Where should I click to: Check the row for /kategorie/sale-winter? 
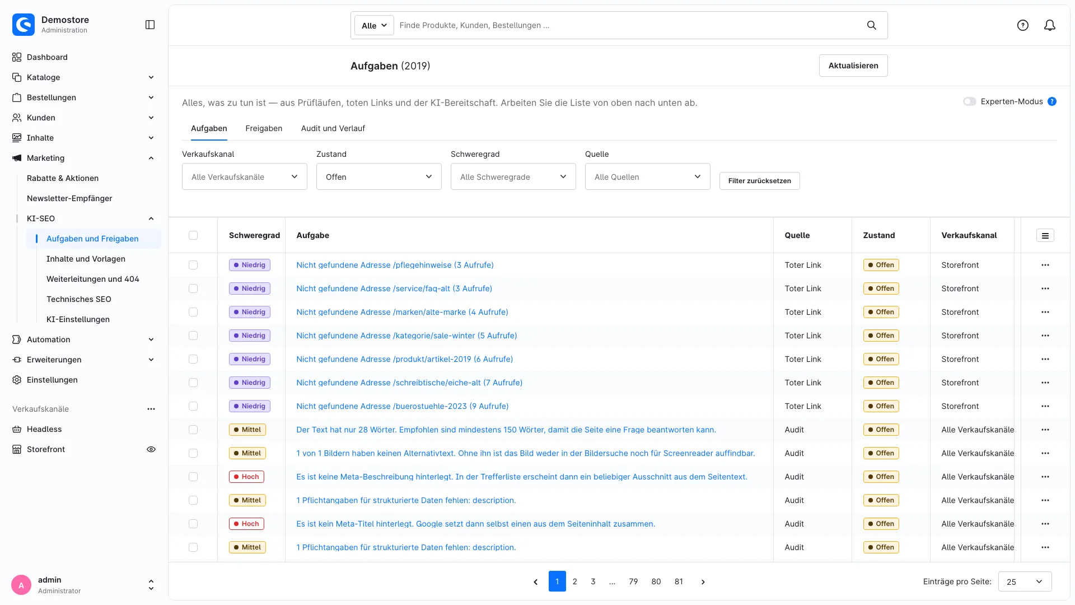pos(193,336)
